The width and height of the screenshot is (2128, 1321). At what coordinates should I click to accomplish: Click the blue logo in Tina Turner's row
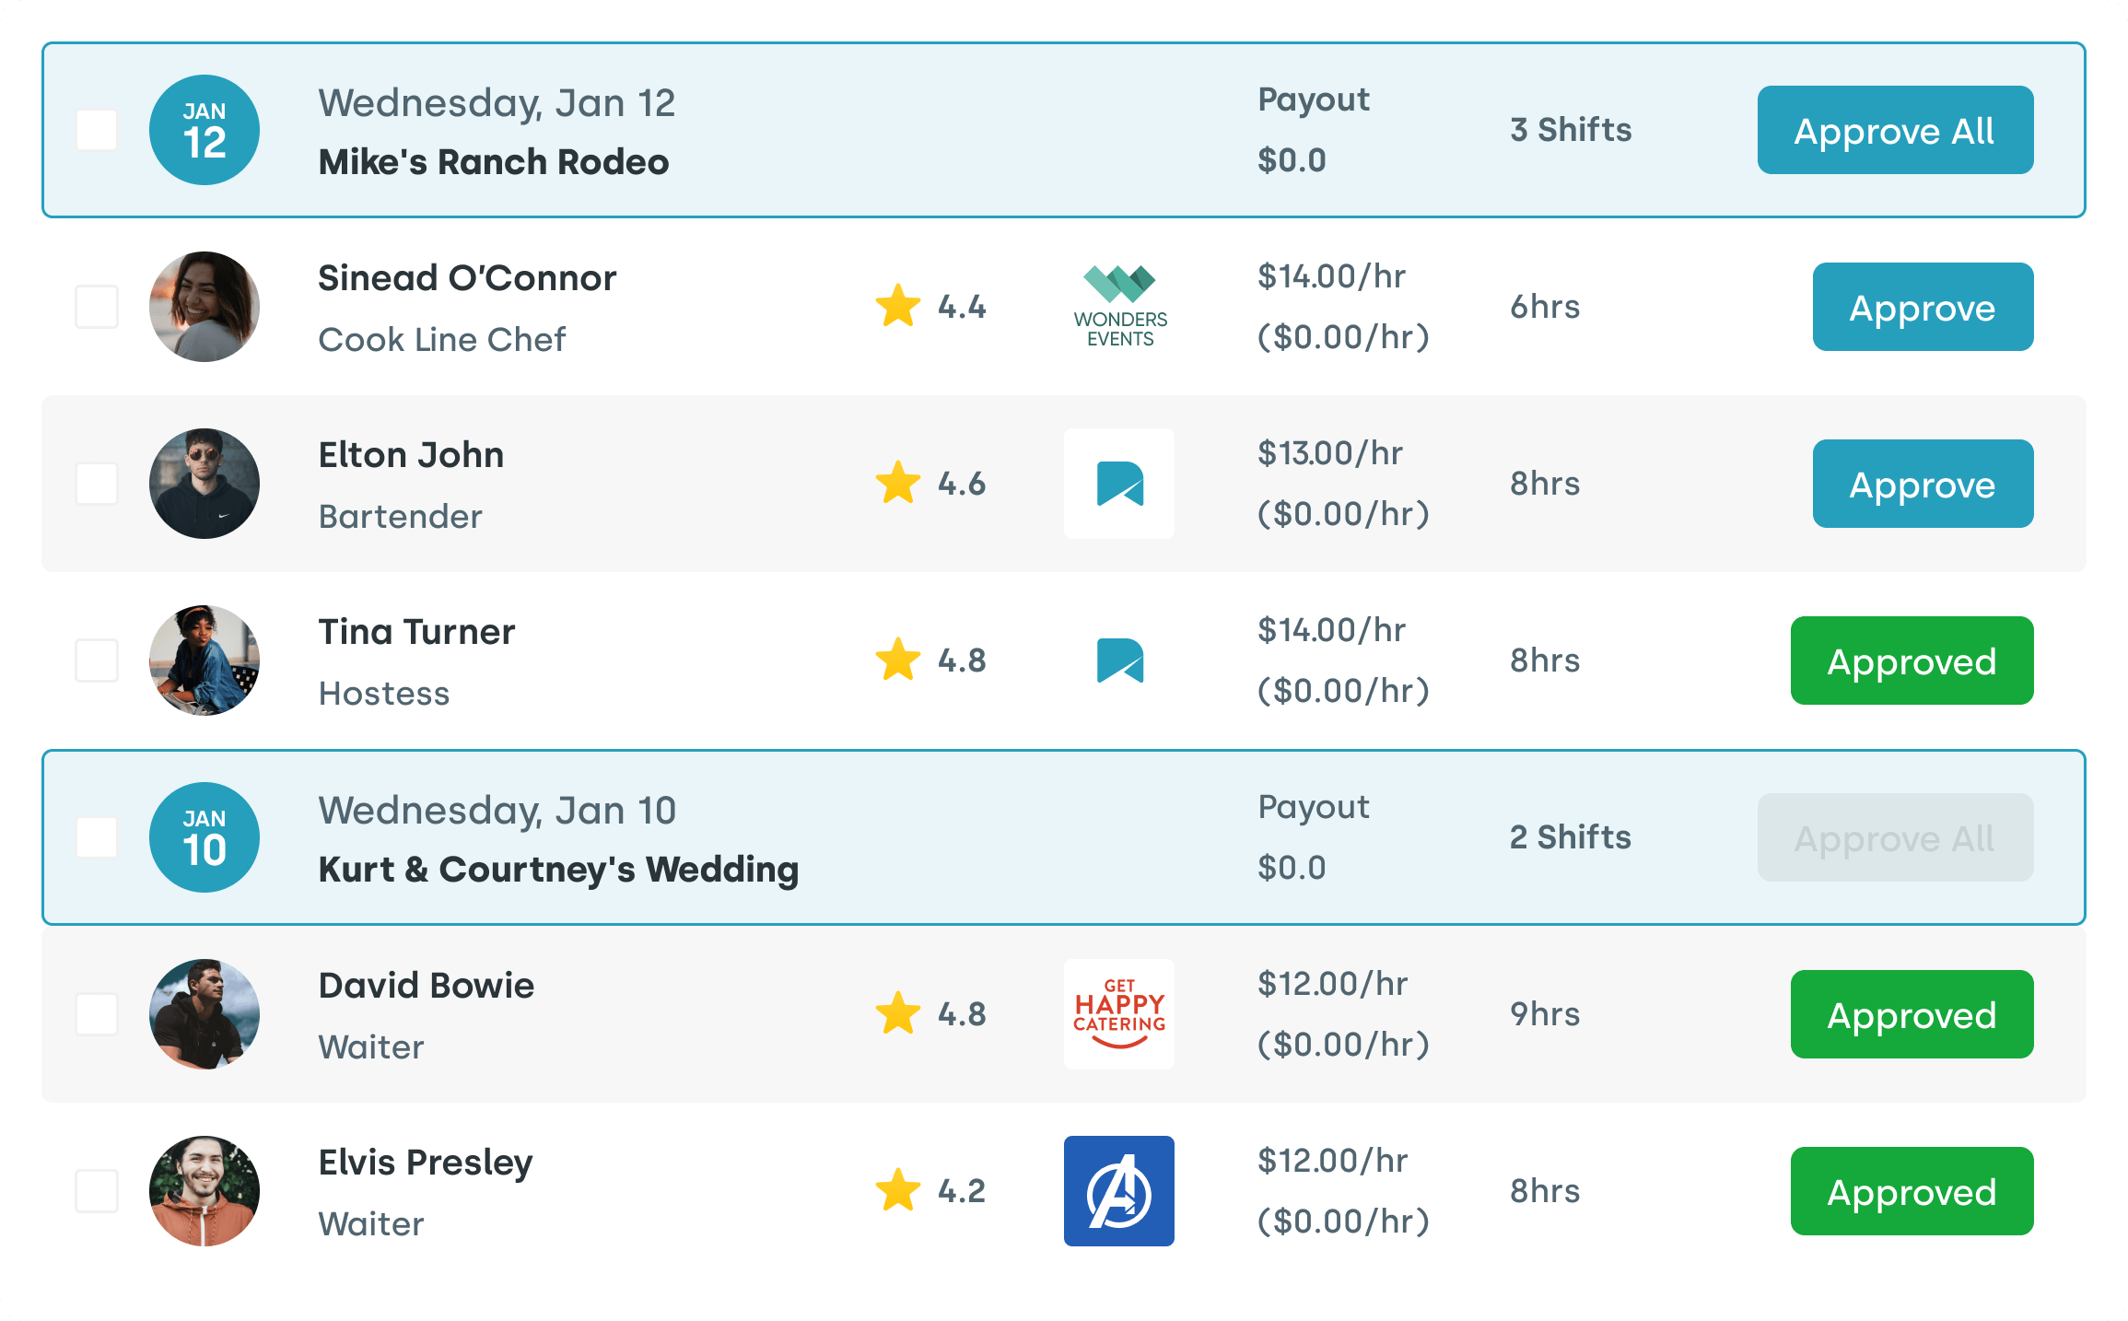click(x=1119, y=660)
